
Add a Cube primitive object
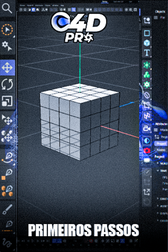147,43
